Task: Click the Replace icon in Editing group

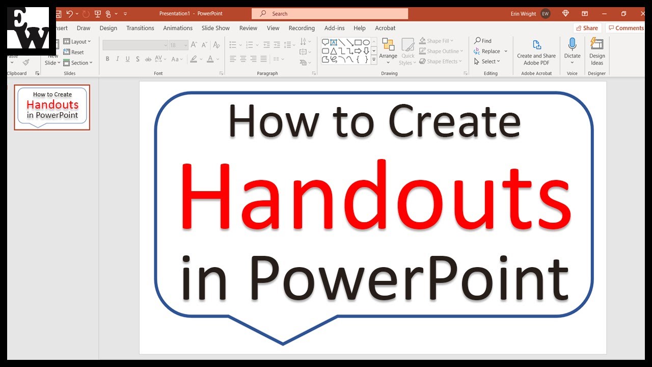Action: click(x=476, y=51)
